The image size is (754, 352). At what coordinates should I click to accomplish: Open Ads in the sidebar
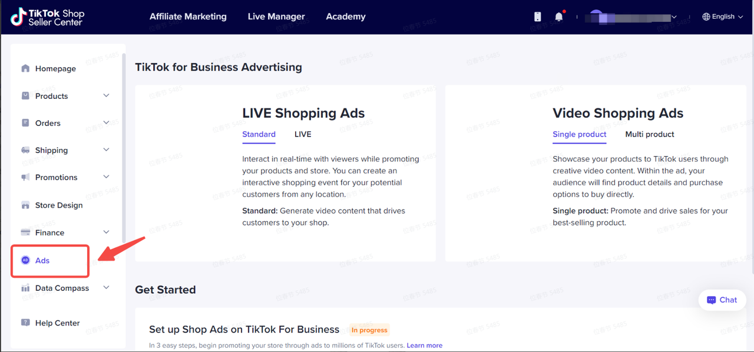(x=42, y=260)
